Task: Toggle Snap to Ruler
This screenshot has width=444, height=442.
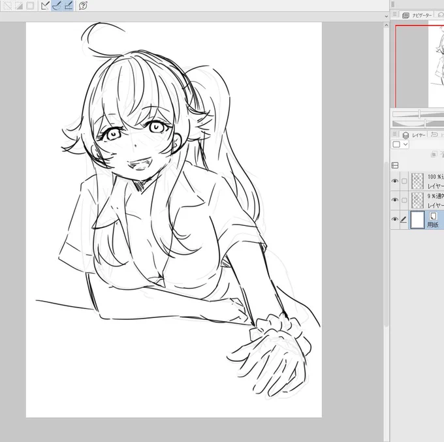Action: 45,6
